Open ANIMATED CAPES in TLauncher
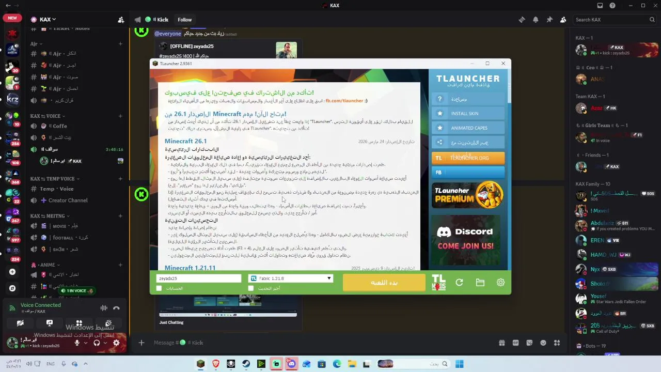 point(468,128)
